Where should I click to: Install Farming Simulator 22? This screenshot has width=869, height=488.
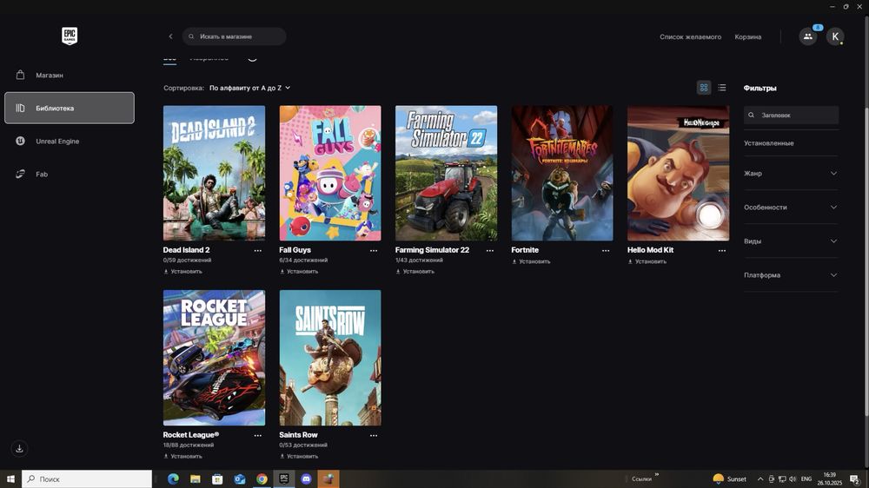415,272
